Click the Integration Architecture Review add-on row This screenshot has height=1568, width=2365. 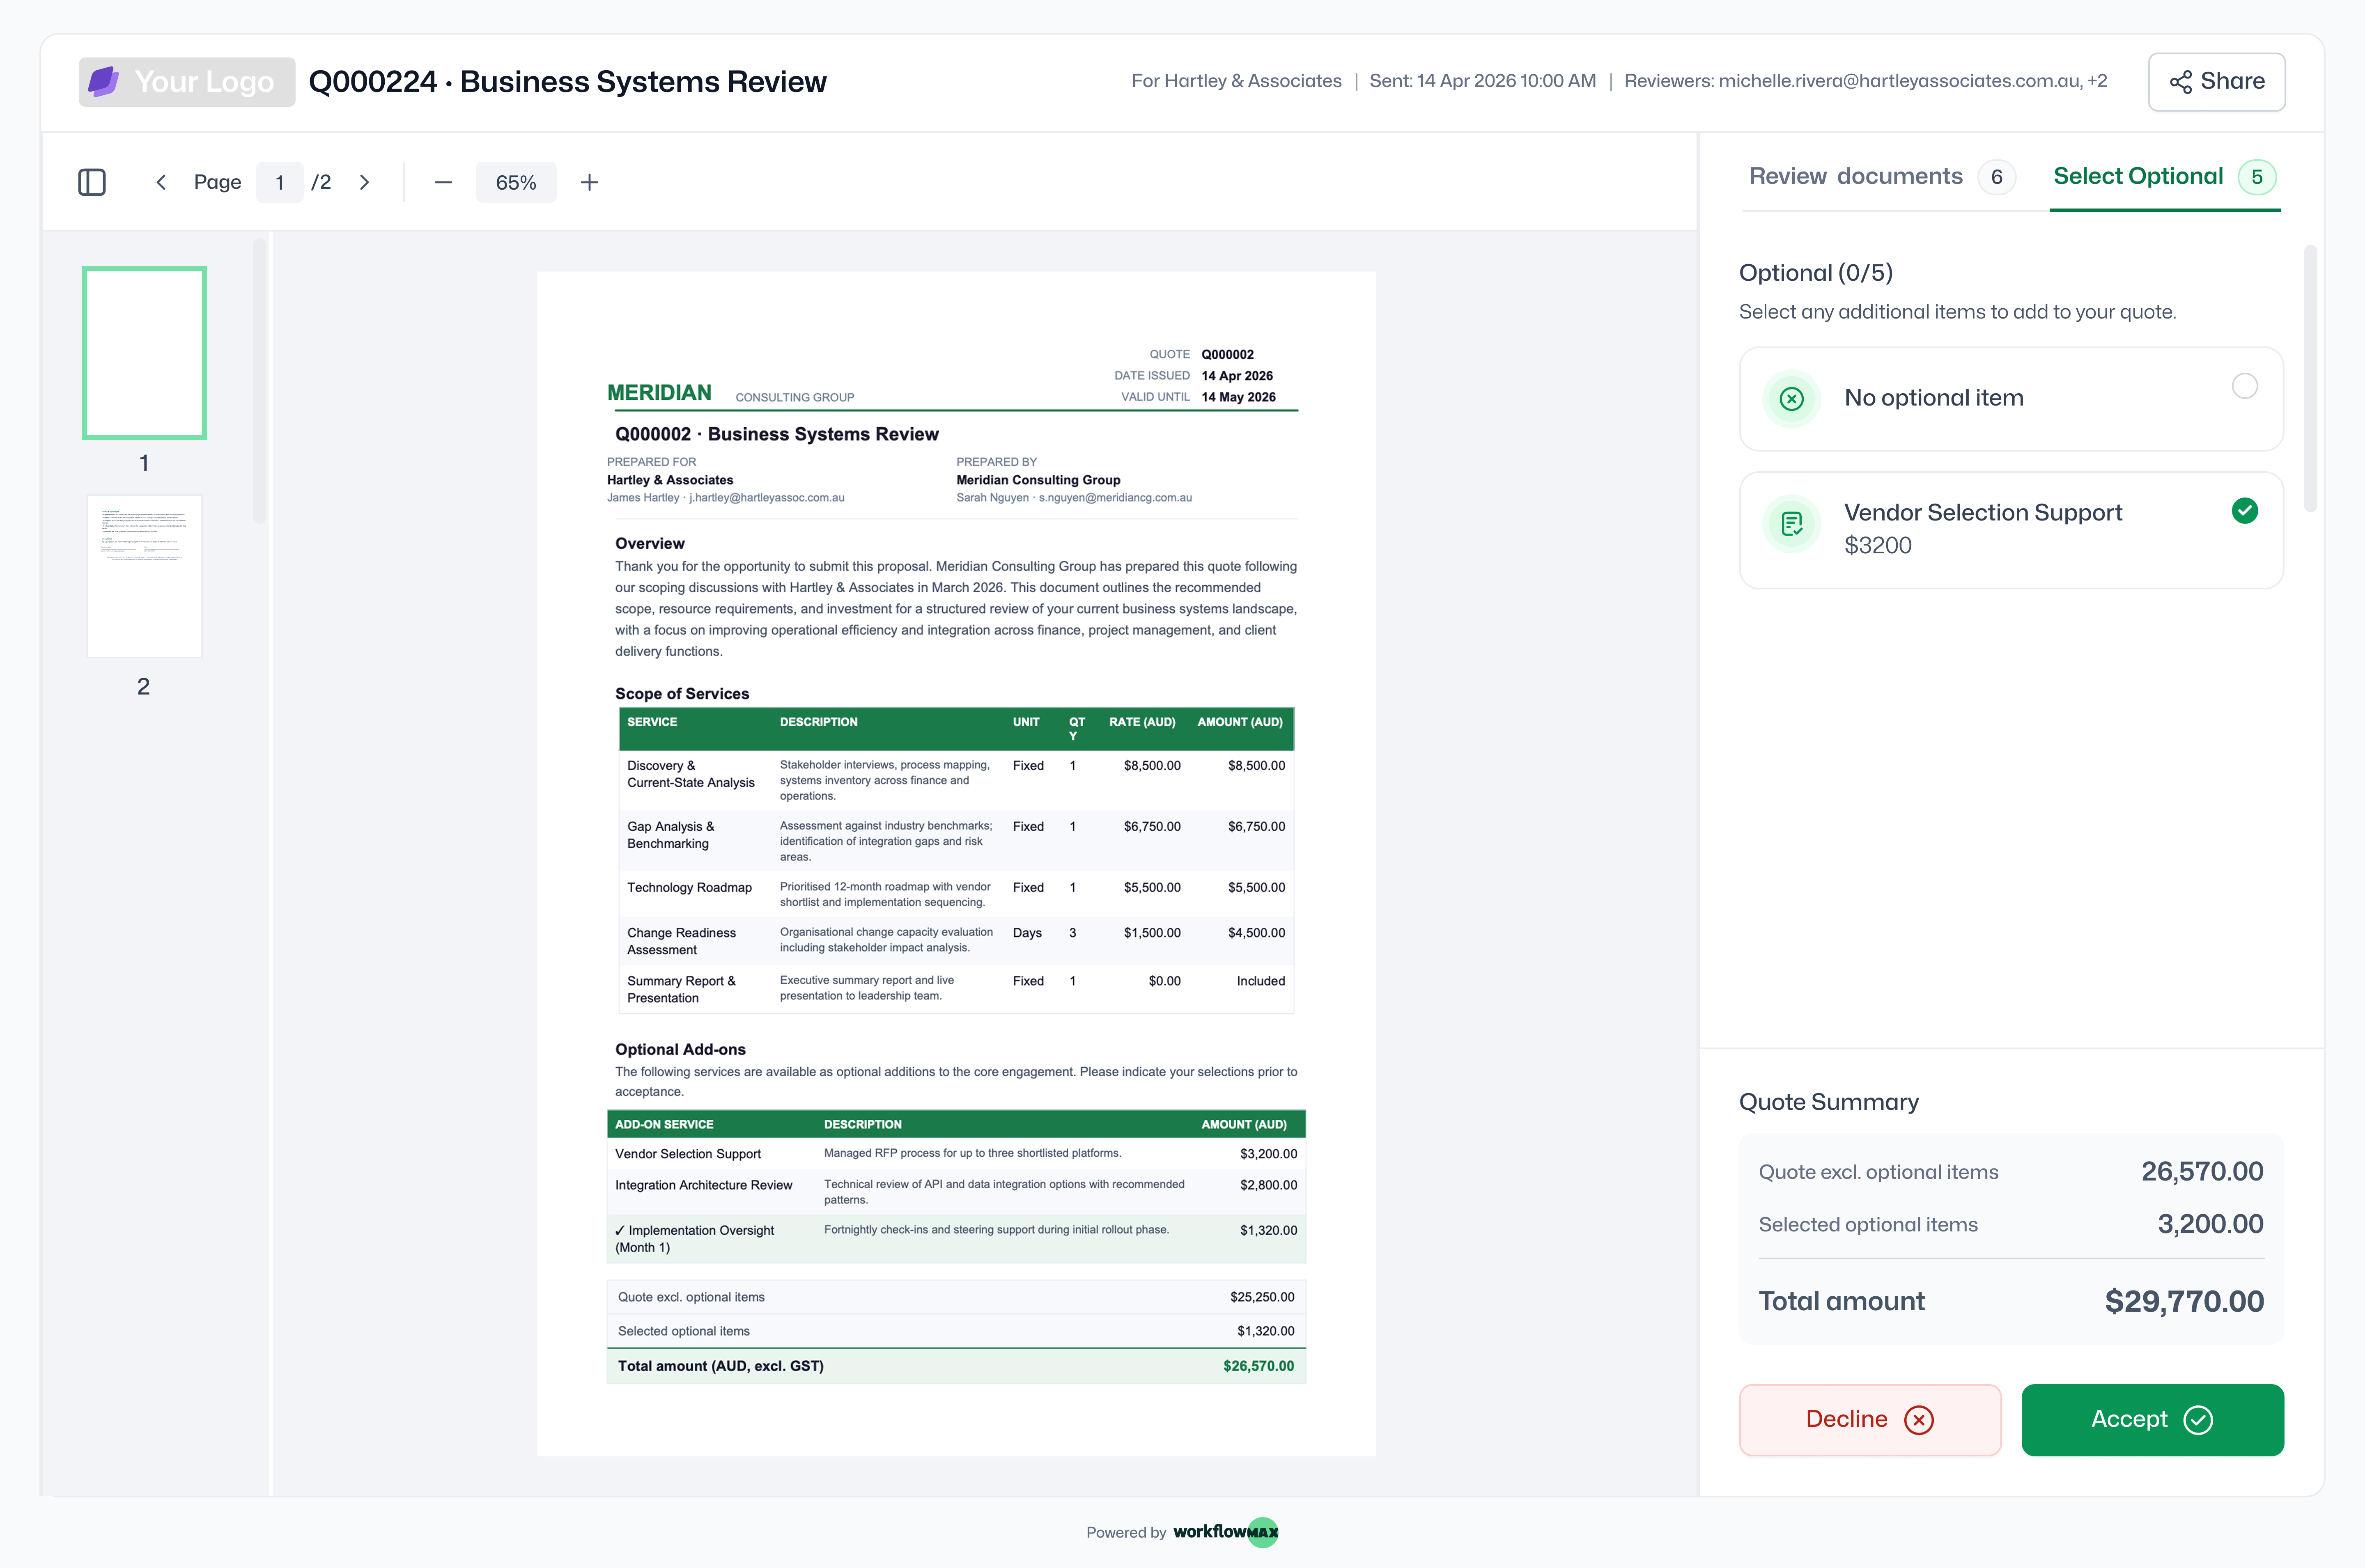[x=956, y=1191]
